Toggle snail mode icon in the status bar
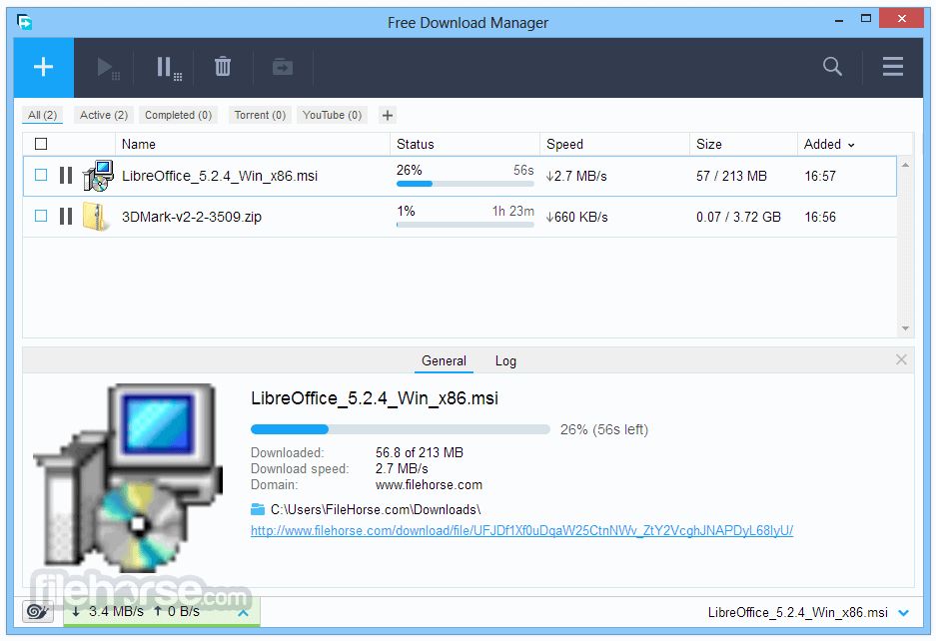 click(38, 612)
